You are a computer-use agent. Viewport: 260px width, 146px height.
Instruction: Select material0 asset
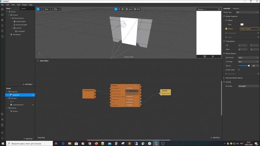pos(20,95)
